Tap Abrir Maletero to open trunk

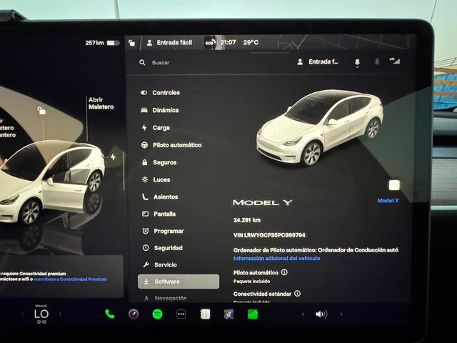(x=101, y=103)
